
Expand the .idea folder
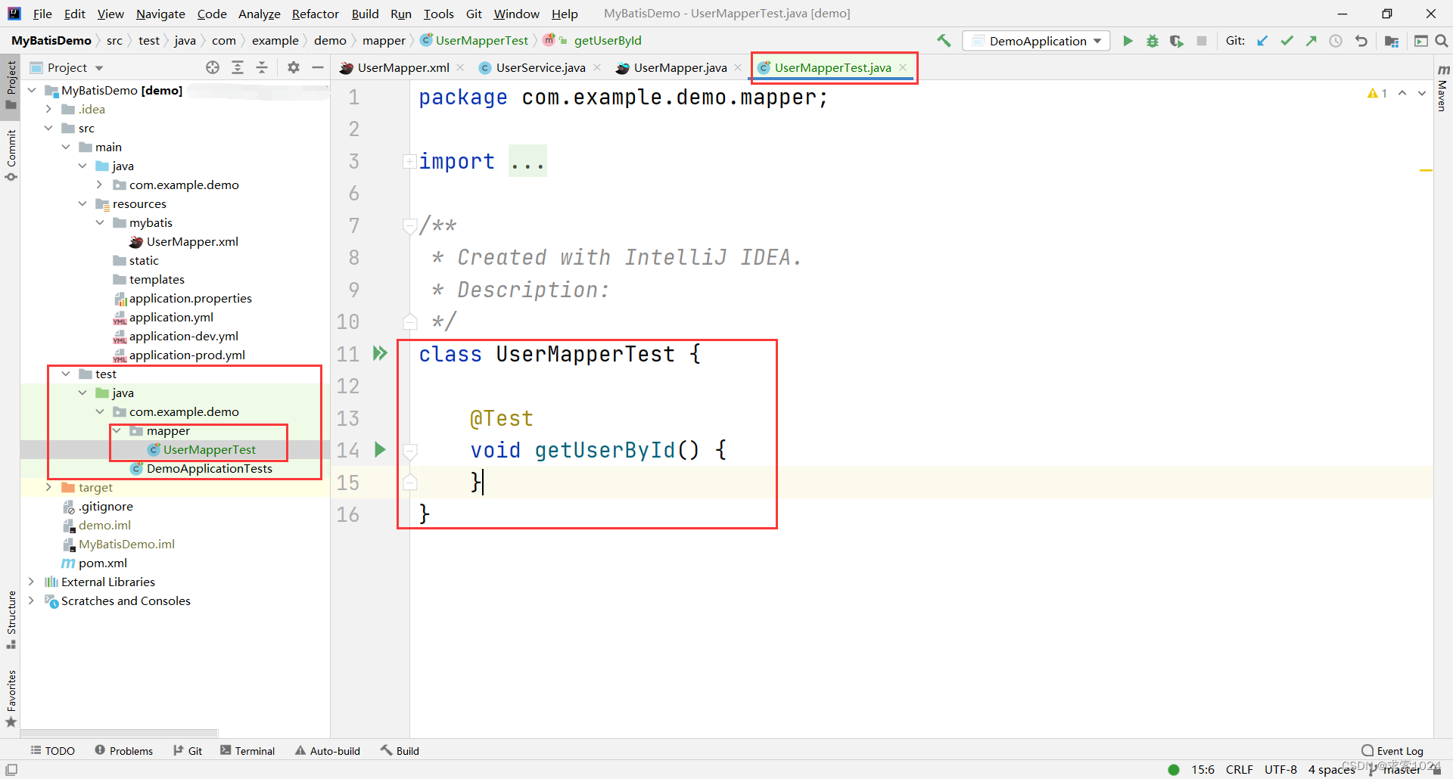tap(48, 109)
